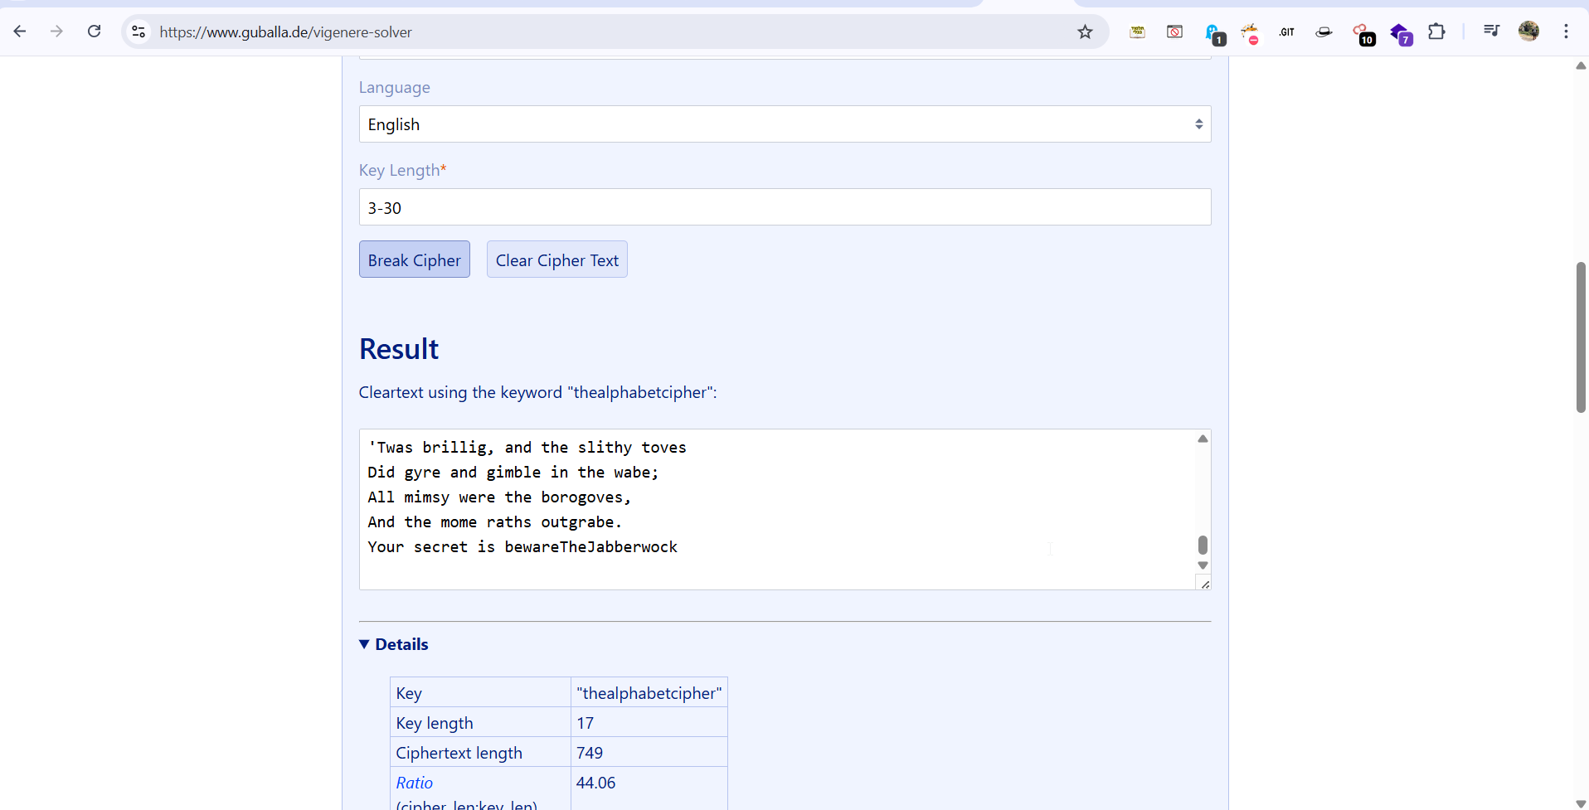Click the cleartext box scroll up arrow
The width and height of the screenshot is (1589, 810).
[x=1203, y=439]
